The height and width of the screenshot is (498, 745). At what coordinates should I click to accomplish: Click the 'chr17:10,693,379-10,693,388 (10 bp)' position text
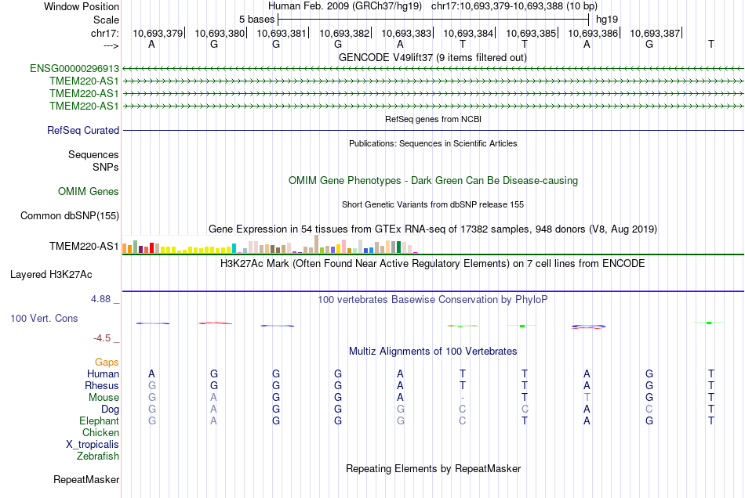coord(514,6)
